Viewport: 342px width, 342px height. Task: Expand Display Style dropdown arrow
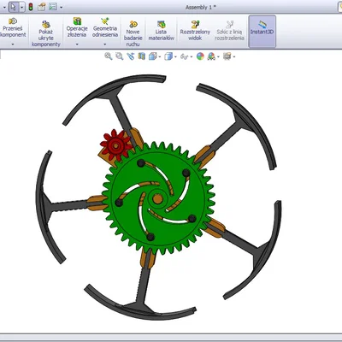(175, 57)
